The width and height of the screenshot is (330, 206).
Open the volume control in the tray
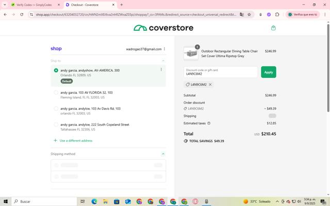pyautogui.click(x=299, y=201)
